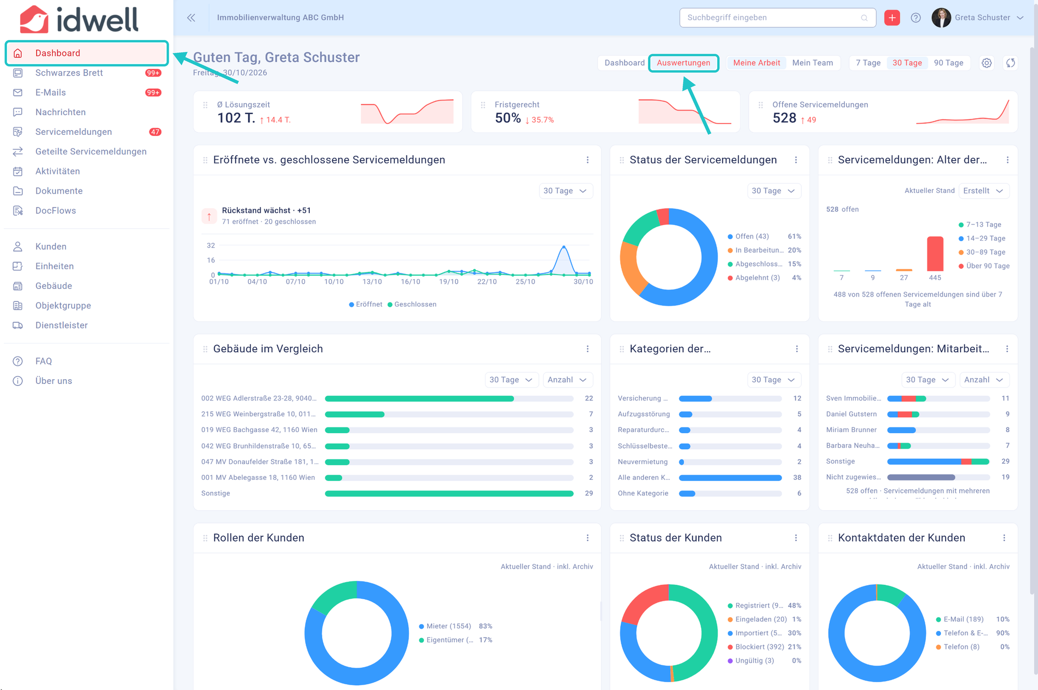This screenshot has height=690, width=1038.
Task: Select the 7 Tage time range
Action: (x=868, y=63)
